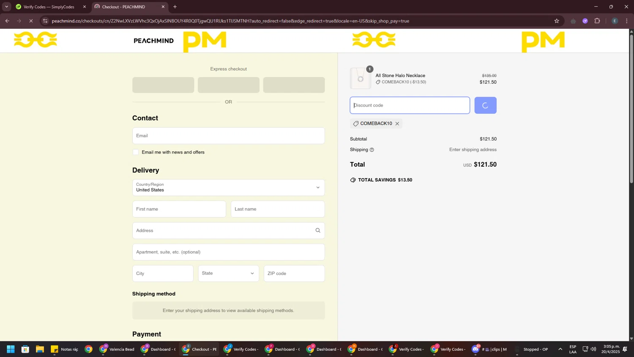The height and width of the screenshot is (357, 634).
Task: Click the tag icon on COMEBACK10 chip
Action: point(356,124)
